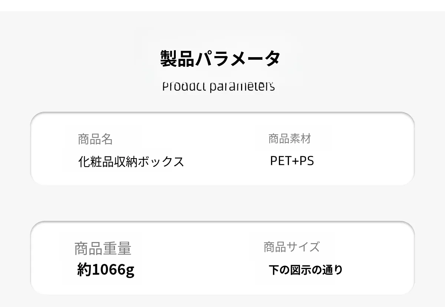Click the white strip at the page top

[222, 5]
